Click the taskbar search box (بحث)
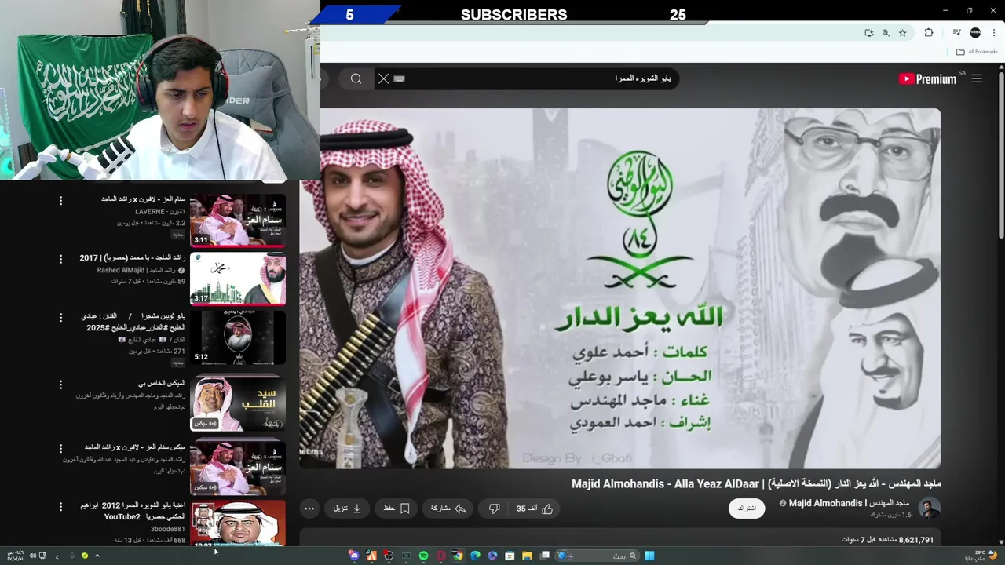The width and height of the screenshot is (1005, 565). coord(597,556)
